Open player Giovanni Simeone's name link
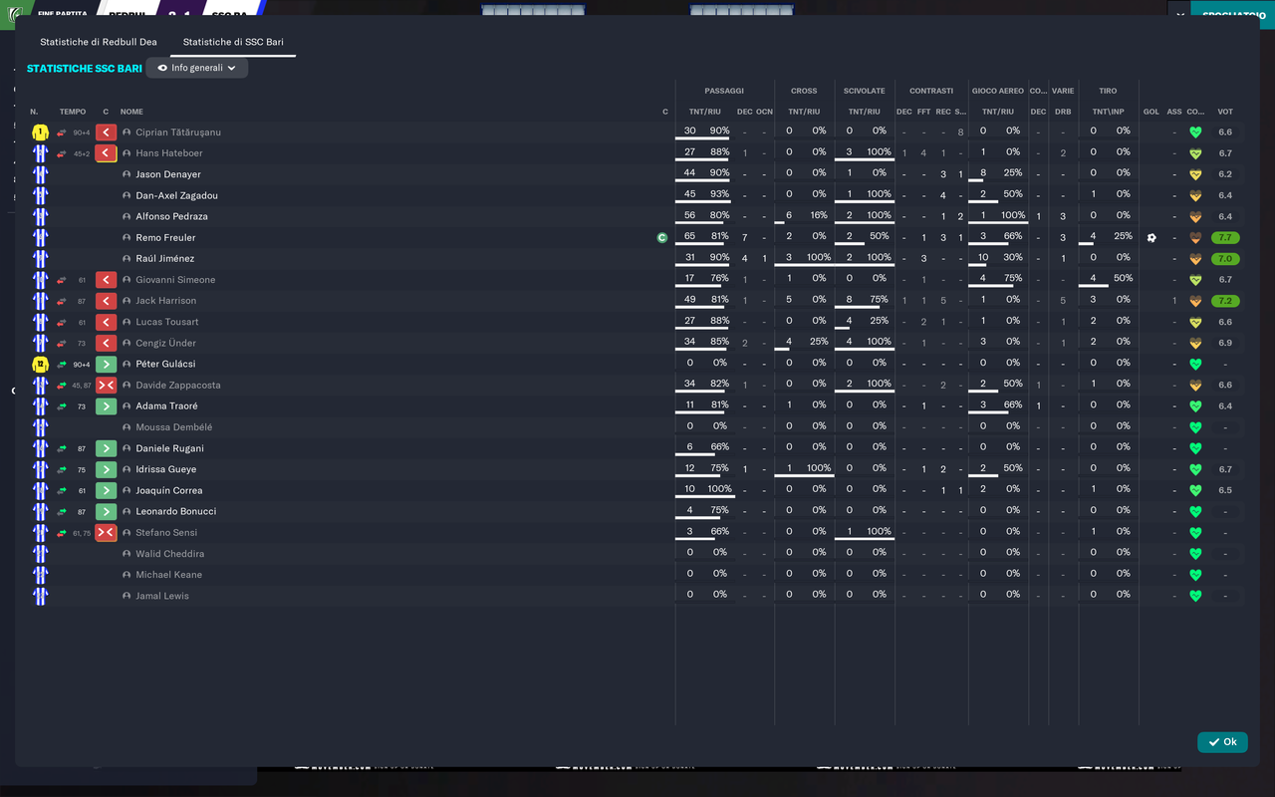 (175, 280)
